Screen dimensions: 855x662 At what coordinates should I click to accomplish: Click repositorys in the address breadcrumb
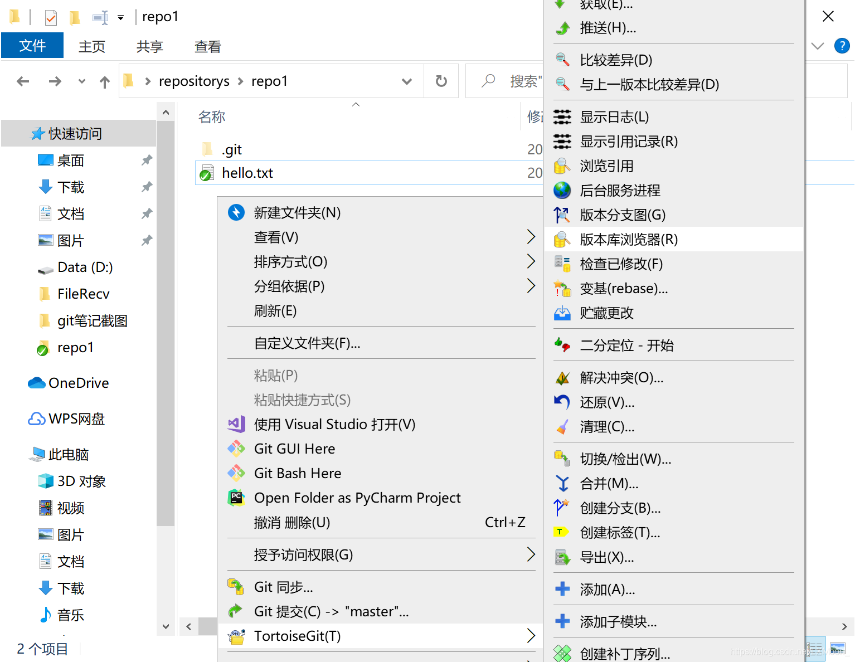[194, 81]
